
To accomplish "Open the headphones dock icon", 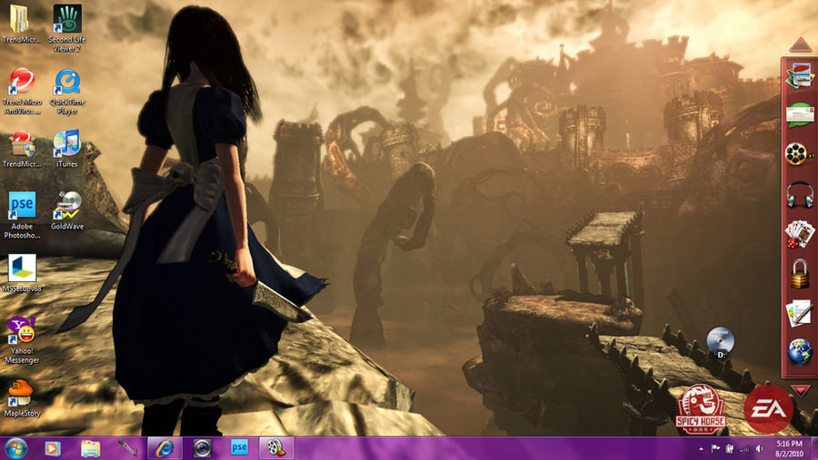I will [x=799, y=194].
